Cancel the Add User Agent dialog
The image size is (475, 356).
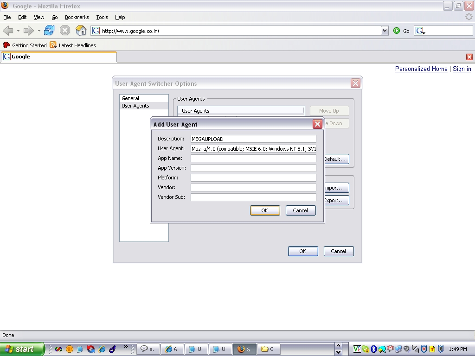pyautogui.click(x=301, y=210)
